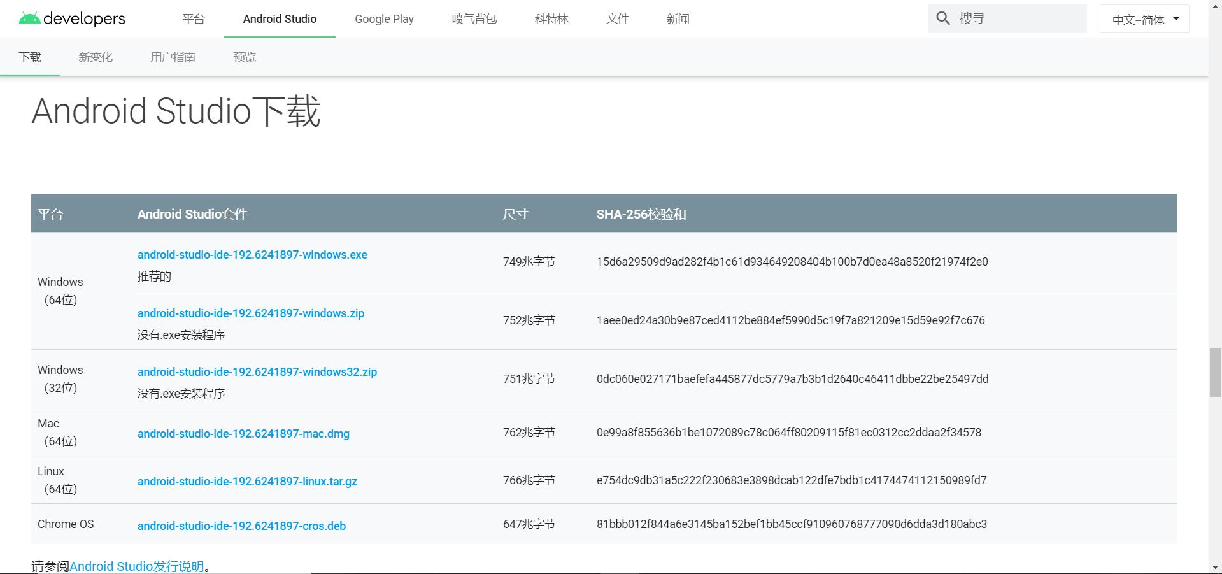
Task: Download android-studio-ide-192.6241897-windows.zip
Action: pos(251,313)
